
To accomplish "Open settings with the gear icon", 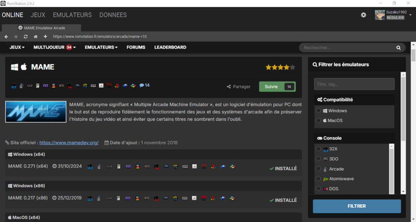I will [364, 15].
